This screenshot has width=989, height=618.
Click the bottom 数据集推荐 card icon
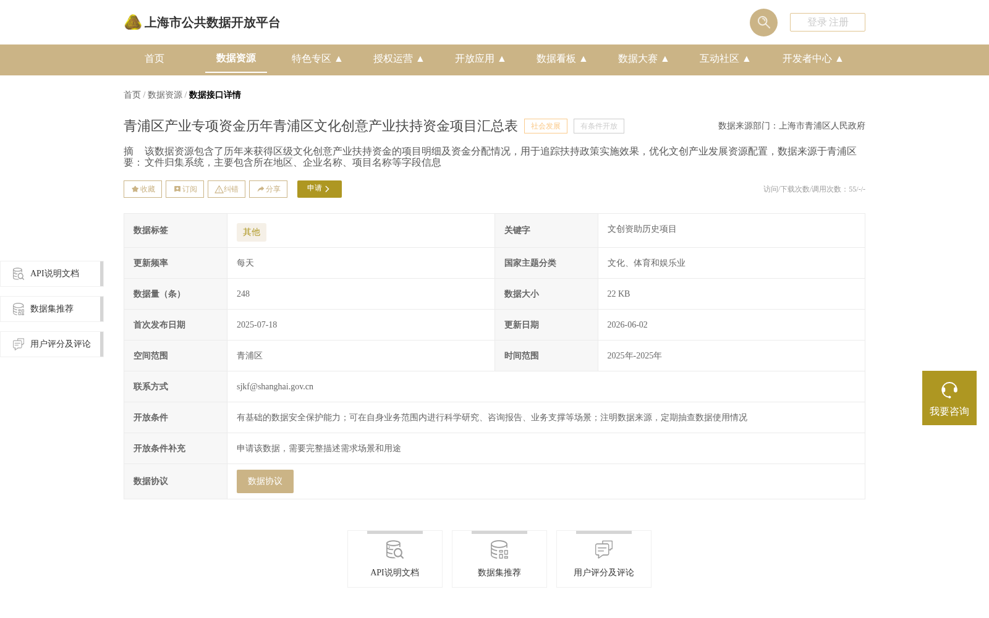(499, 549)
